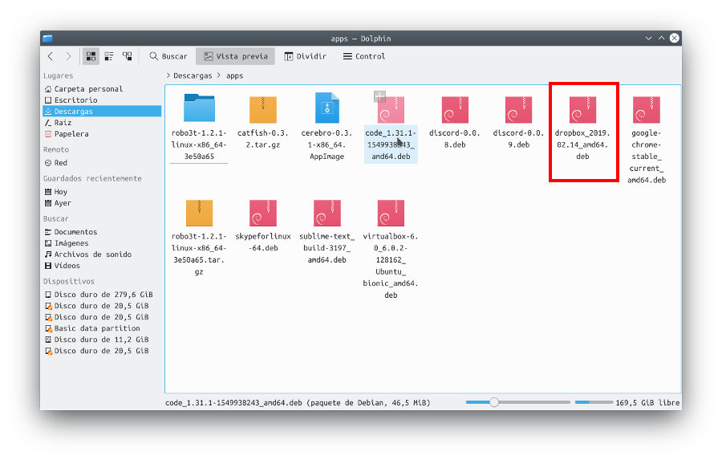Switch to icons view mode
This screenshot has height=460, width=722.
pos(91,56)
